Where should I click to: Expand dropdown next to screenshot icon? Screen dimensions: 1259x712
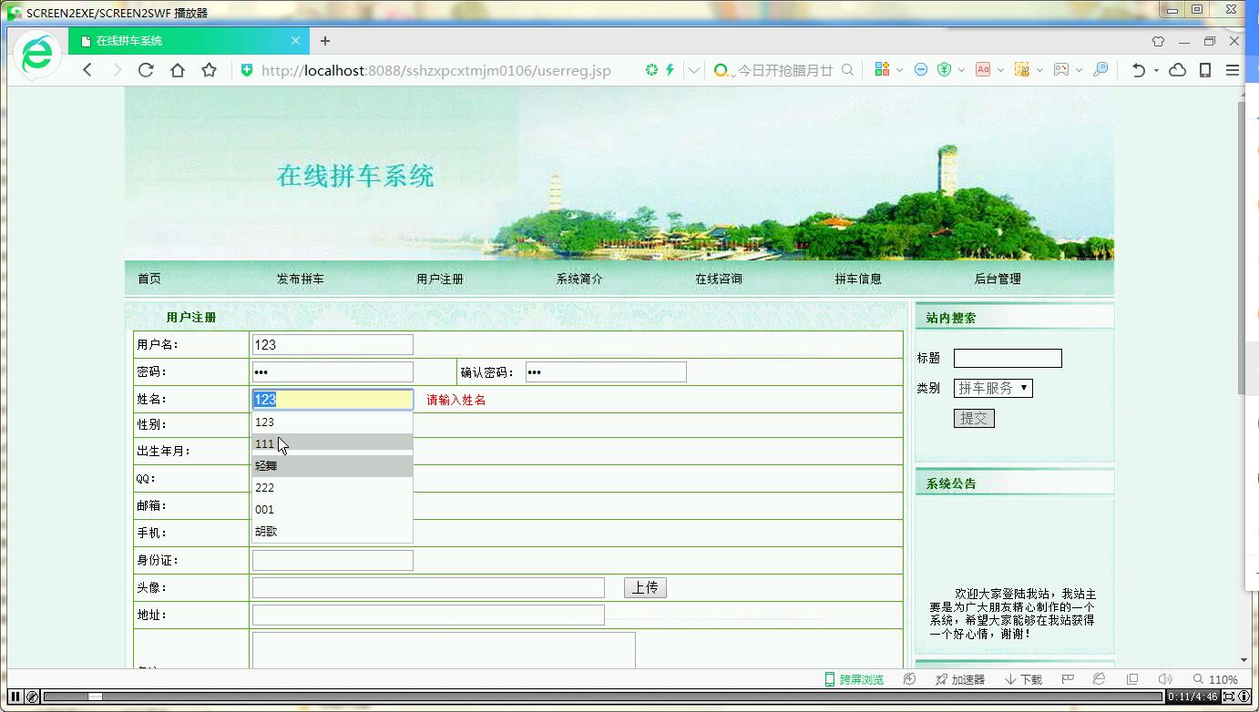[x=1039, y=70]
